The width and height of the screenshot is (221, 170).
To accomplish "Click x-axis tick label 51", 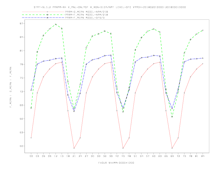I will tap(135, 156).
